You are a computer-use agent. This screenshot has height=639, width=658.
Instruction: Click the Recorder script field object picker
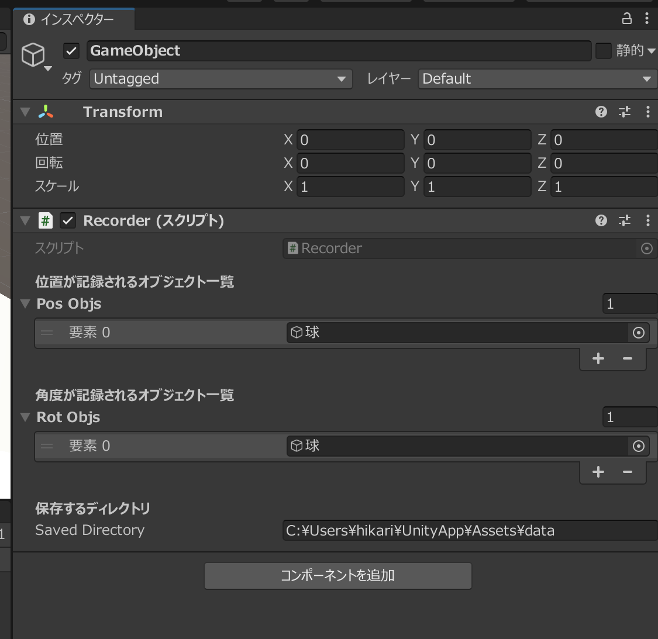646,248
